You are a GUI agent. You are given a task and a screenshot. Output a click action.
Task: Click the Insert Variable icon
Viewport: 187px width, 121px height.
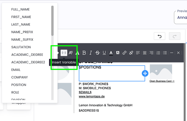64,53
